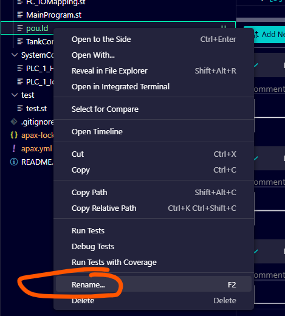Select Run Tests
Image resolution: width=285 pixels, height=316 pixels.
click(x=154, y=231)
